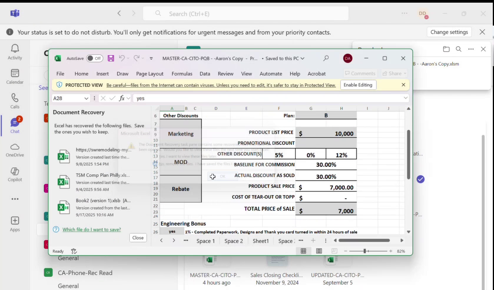Screen dimensions: 494x290
Task: Open the Formulas ribbon tab
Action: pos(182,74)
